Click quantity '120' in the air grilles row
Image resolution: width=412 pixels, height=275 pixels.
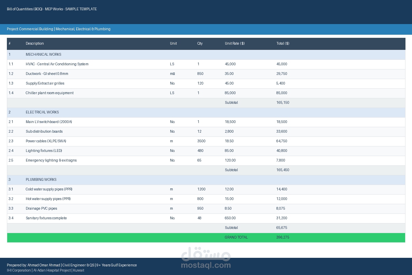coord(200,84)
